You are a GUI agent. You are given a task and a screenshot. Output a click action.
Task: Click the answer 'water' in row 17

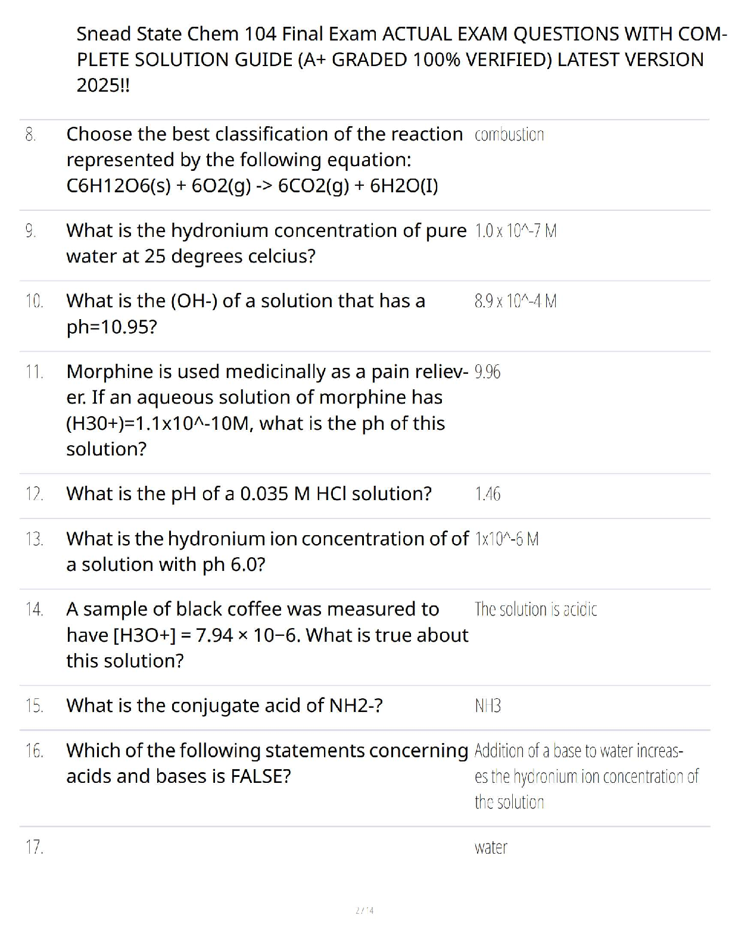click(491, 847)
